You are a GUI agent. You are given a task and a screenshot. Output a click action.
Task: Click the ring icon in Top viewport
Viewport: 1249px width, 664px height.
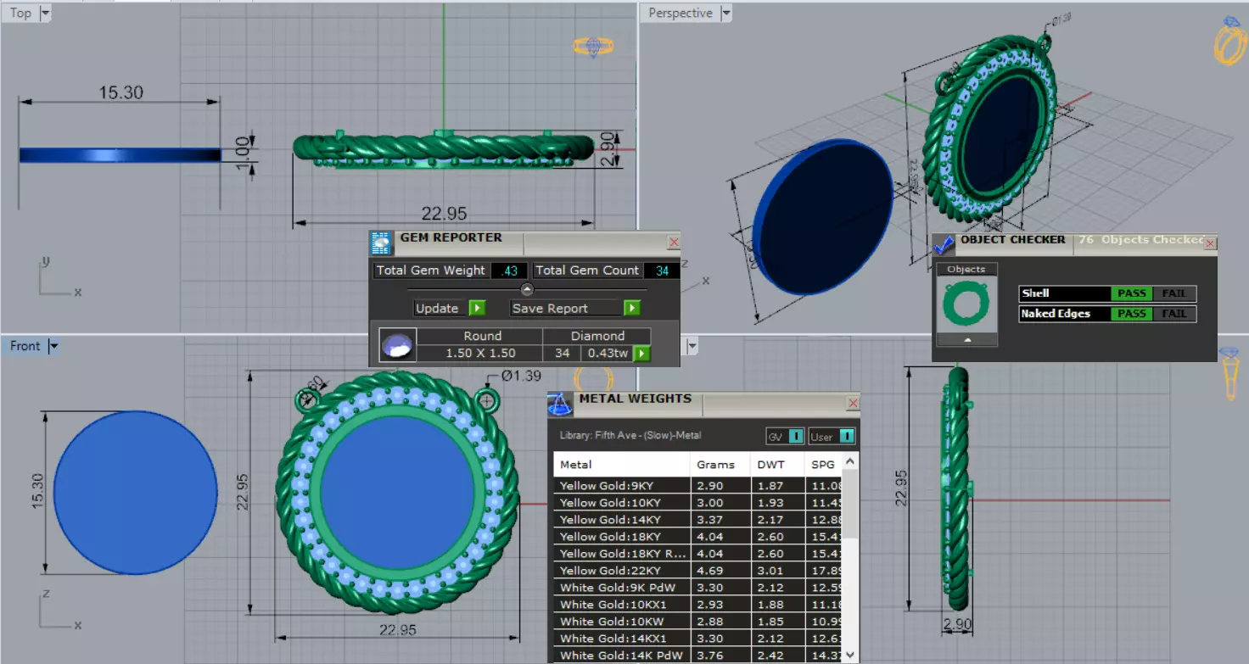coord(593,47)
